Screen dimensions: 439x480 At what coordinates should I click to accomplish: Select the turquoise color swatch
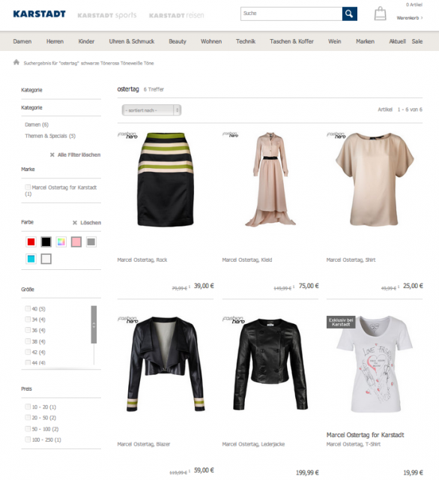click(31, 259)
